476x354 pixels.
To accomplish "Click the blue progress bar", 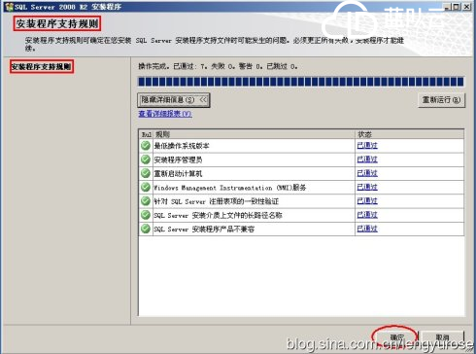I will point(301,82).
